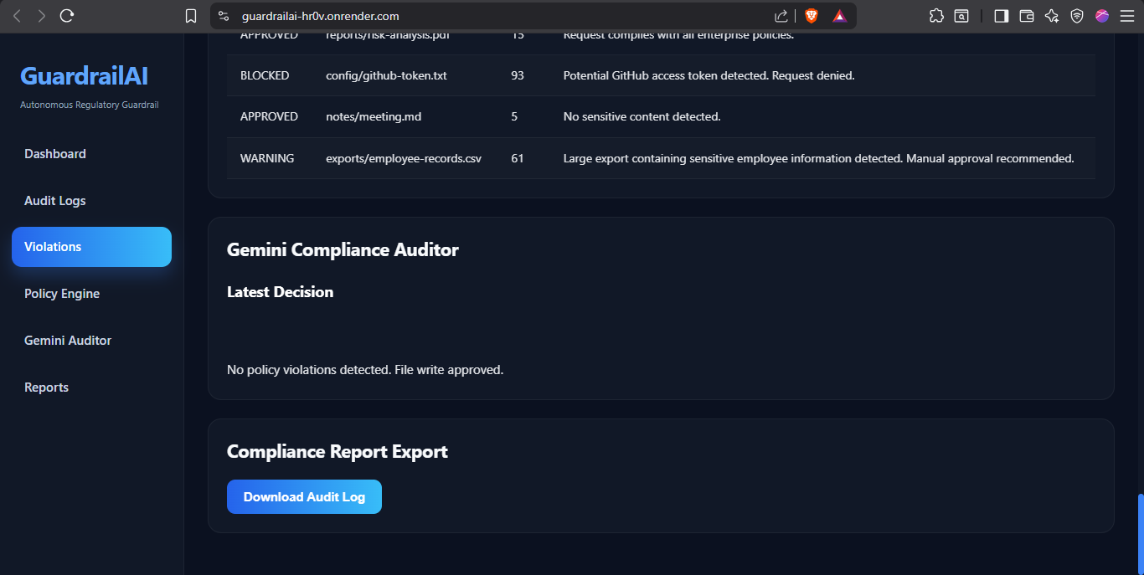Select config/github-token.txt file path
The image size is (1144, 575).
386,75
